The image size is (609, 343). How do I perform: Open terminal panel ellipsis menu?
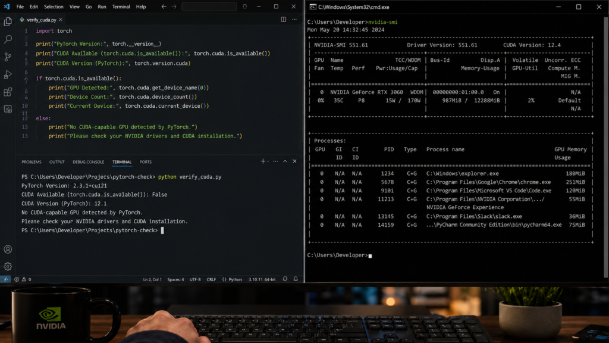275,161
